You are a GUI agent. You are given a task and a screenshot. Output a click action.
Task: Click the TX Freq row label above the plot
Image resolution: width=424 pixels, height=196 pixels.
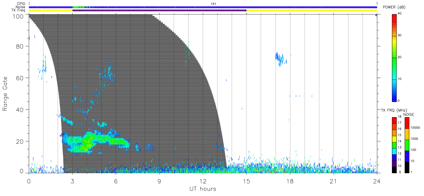coord(19,10)
